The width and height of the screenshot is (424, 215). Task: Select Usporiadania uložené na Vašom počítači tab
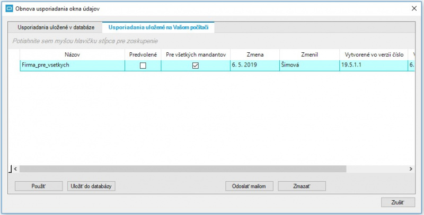158,27
